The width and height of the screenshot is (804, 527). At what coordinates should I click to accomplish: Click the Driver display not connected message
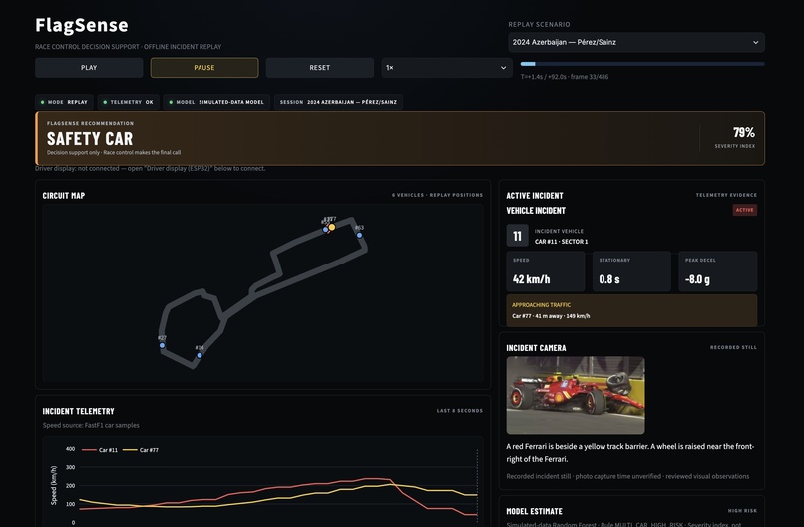point(151,168)
